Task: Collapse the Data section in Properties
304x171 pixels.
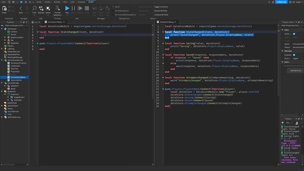Action: (x=282, y=30)
